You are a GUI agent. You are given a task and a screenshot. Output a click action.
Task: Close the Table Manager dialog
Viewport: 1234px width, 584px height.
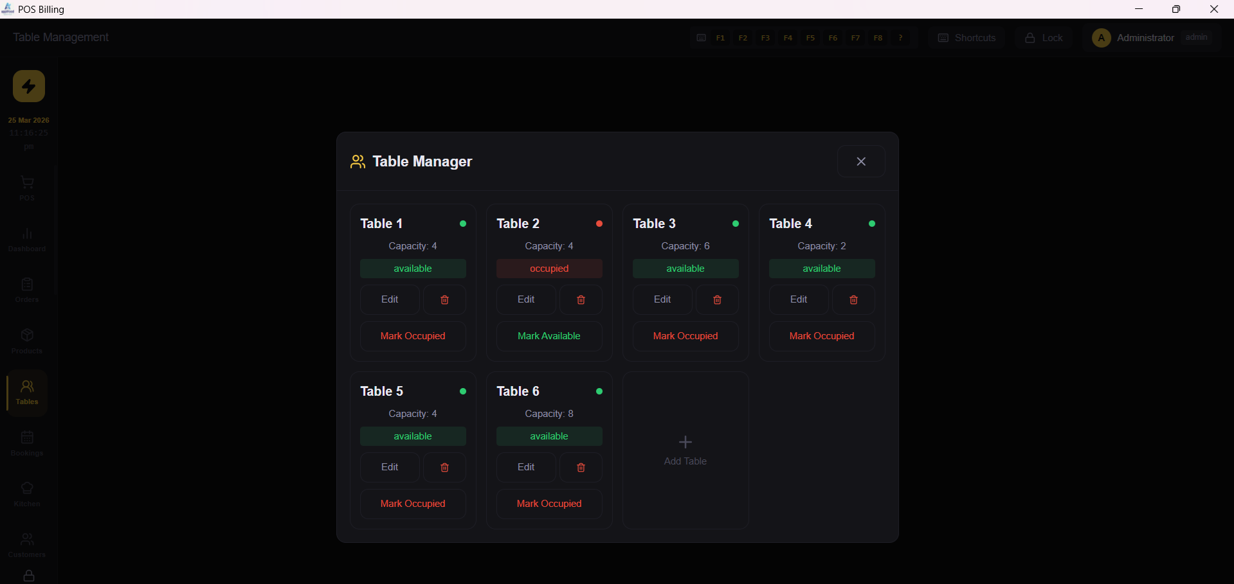click(x=861, y=161)
